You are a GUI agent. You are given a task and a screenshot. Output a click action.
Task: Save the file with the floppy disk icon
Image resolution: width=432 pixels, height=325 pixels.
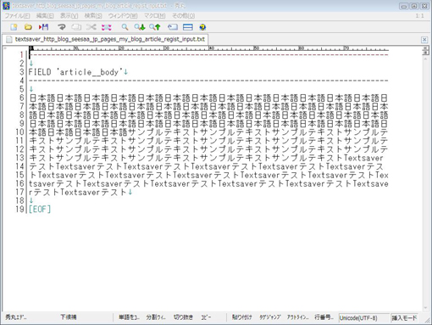coord(44,27)
